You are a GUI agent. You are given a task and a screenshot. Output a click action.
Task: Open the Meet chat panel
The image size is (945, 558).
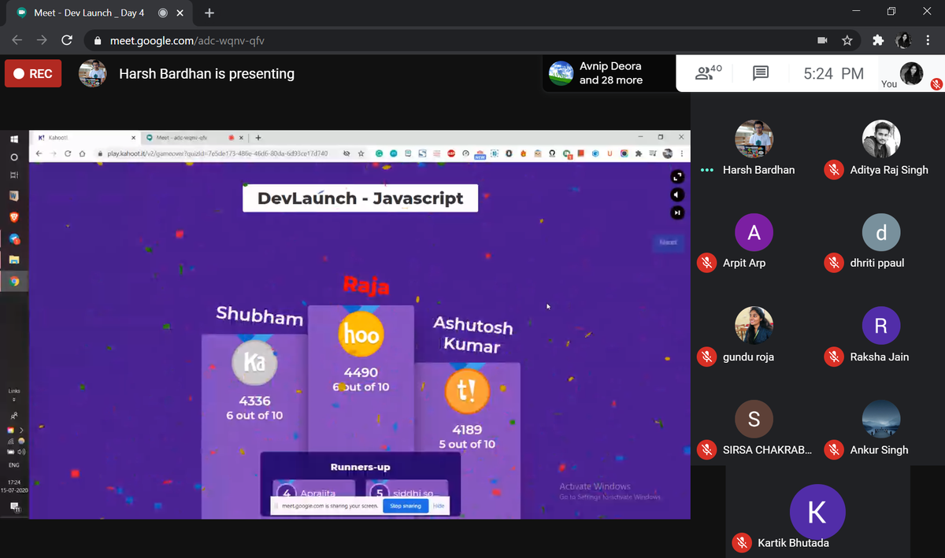click(760, 73)
